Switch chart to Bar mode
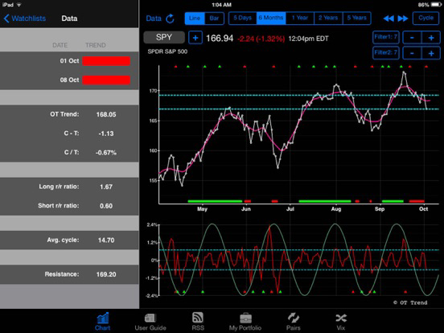 (x=214, y=18)
